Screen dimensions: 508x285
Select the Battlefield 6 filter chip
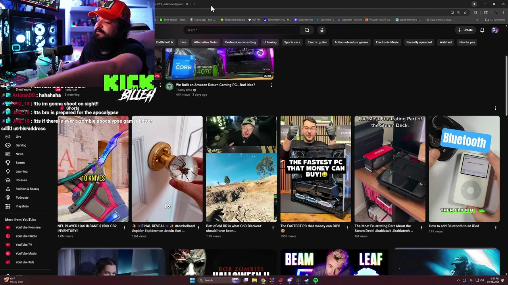click(164, 42)
